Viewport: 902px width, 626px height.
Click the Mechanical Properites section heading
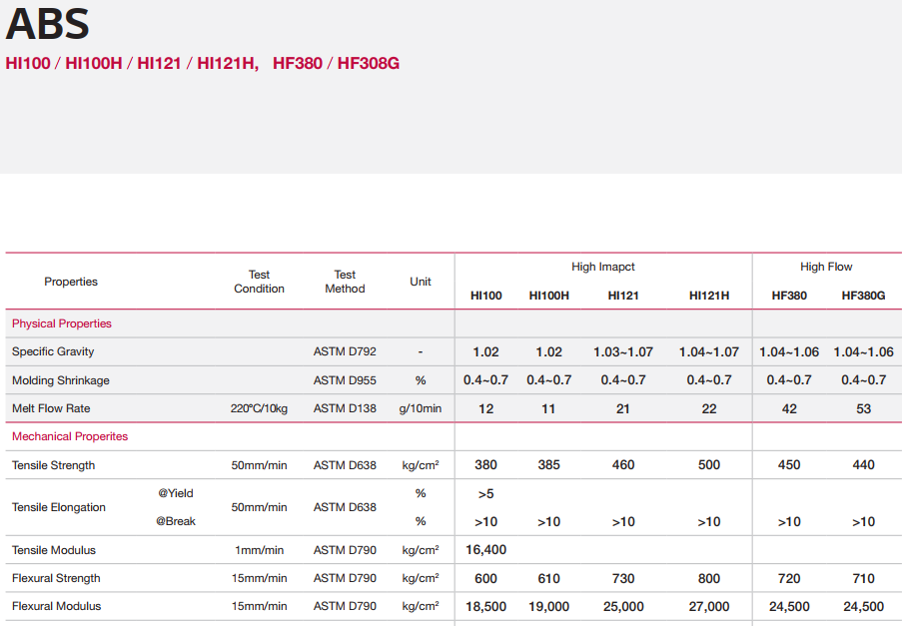70,436
